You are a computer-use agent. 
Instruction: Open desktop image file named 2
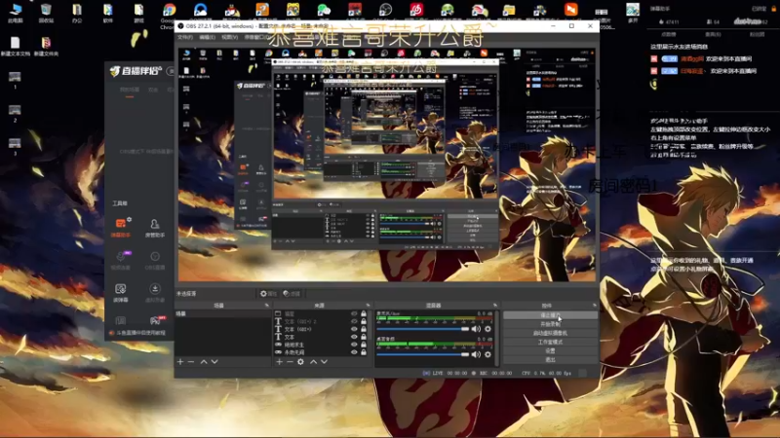(x=15, y=113)
